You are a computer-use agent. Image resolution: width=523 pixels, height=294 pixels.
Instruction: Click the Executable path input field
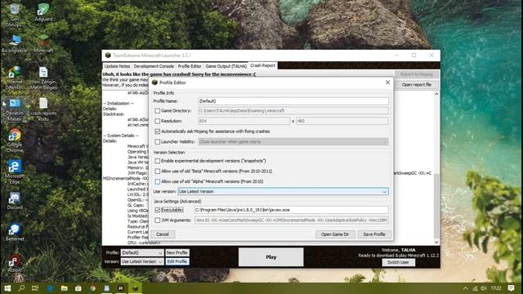[292, 210]
